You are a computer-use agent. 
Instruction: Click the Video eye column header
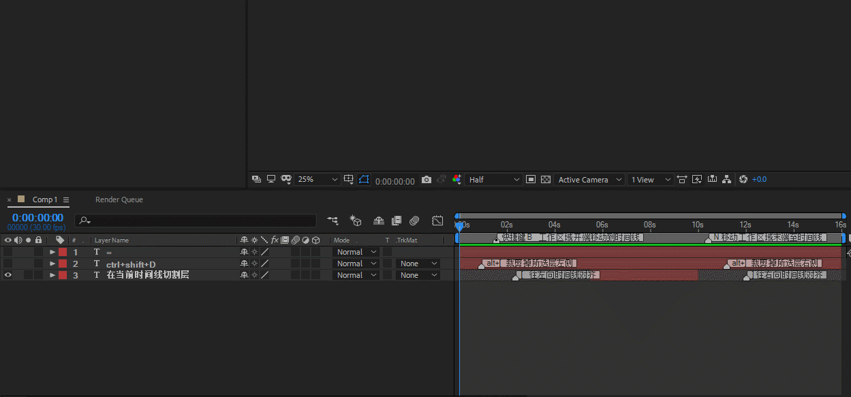[x=8, y=240]
